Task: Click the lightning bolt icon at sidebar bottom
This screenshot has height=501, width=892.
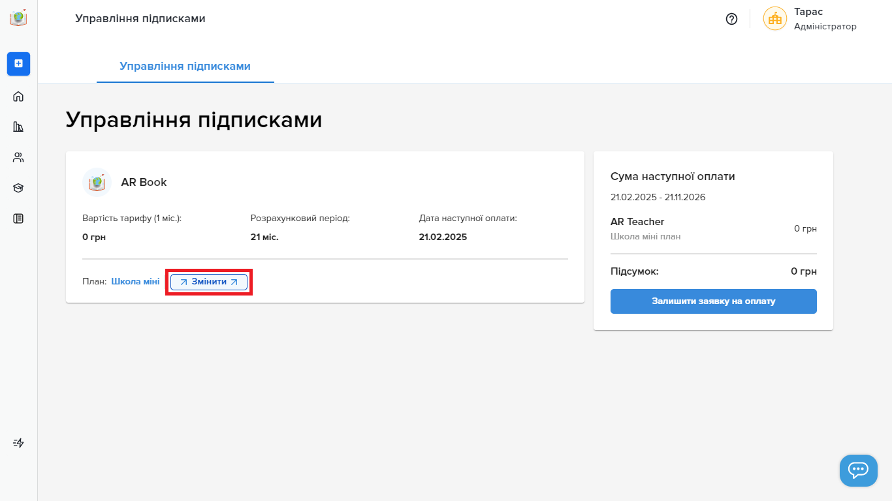Action: [18, 443]
